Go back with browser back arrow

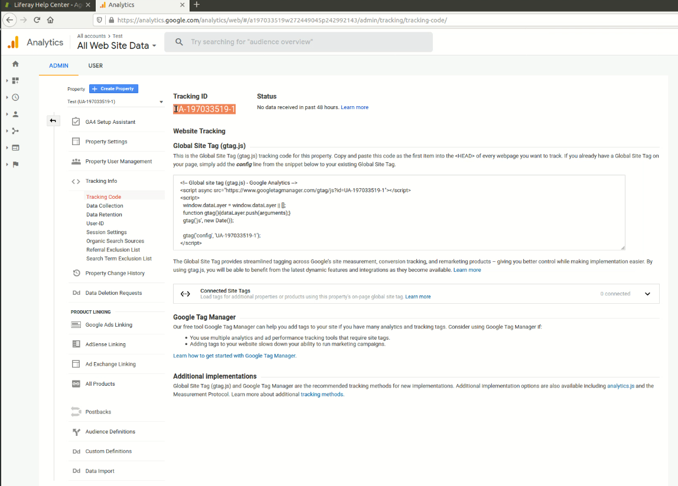click(x=9, y=20)
